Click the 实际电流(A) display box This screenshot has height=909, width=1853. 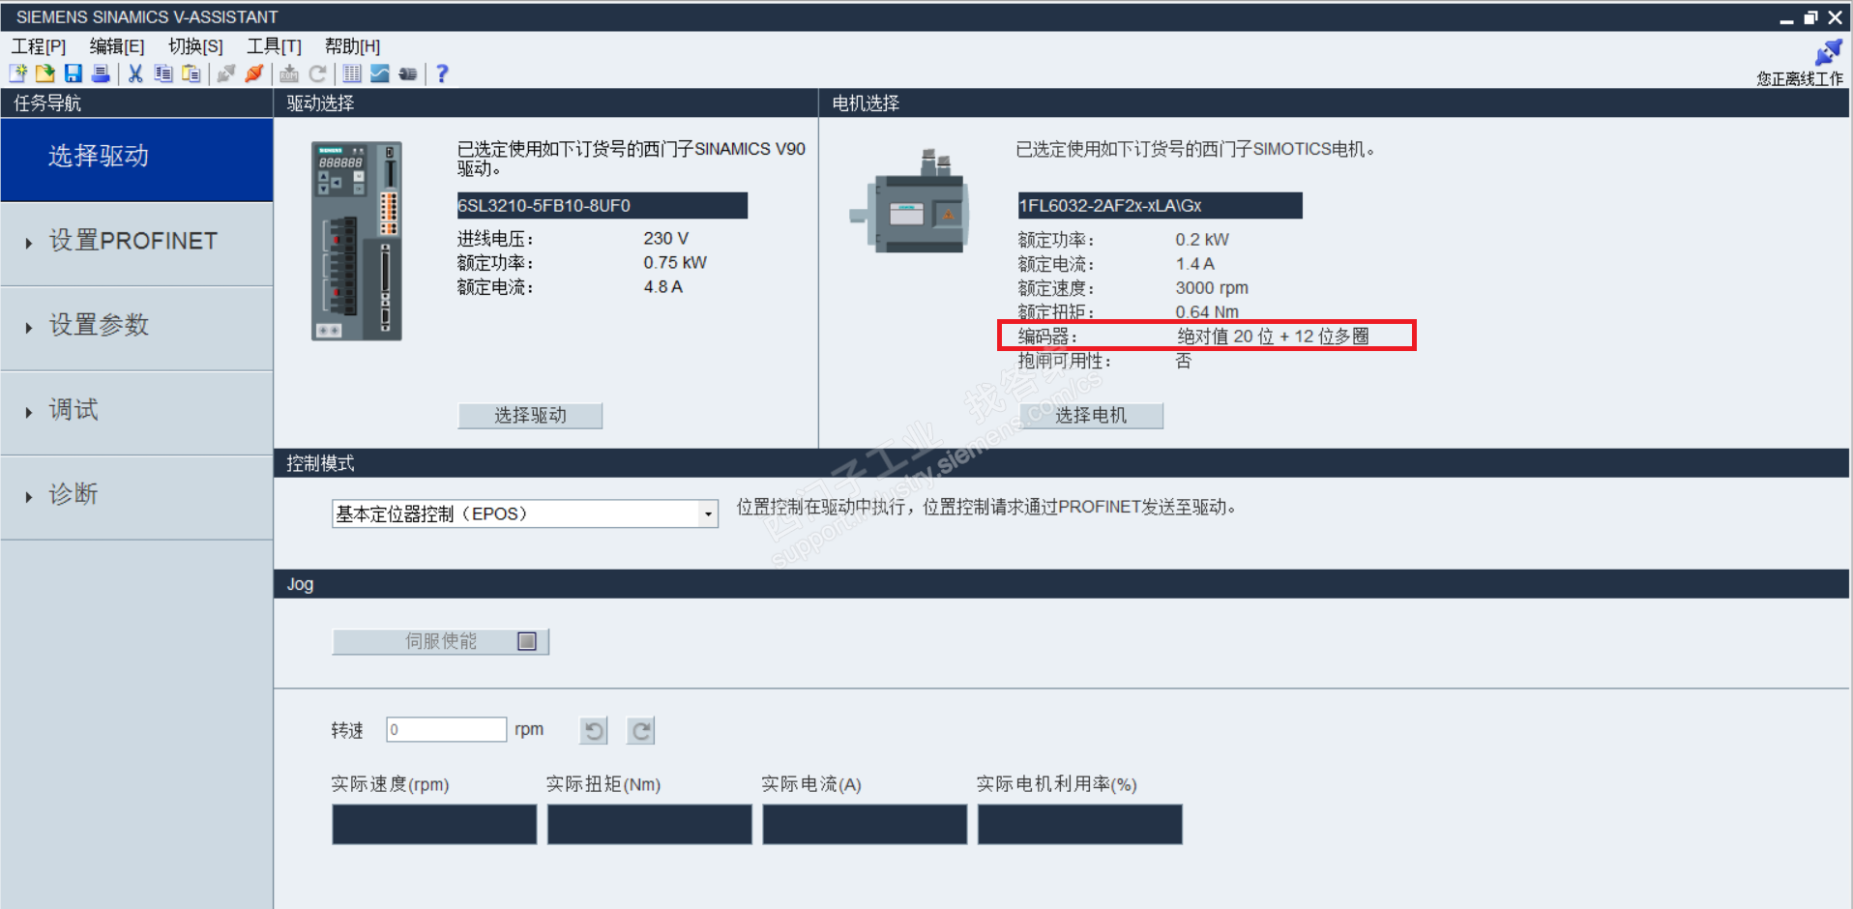(865, 825)
